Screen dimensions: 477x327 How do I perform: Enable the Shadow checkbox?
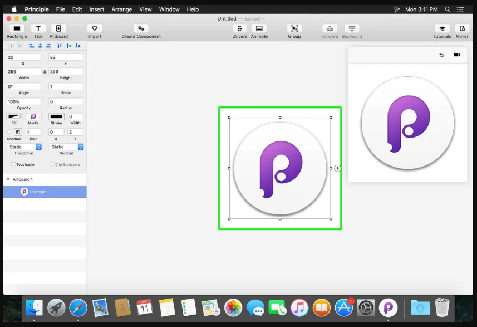pyautogui.click(x=9, y=132)
